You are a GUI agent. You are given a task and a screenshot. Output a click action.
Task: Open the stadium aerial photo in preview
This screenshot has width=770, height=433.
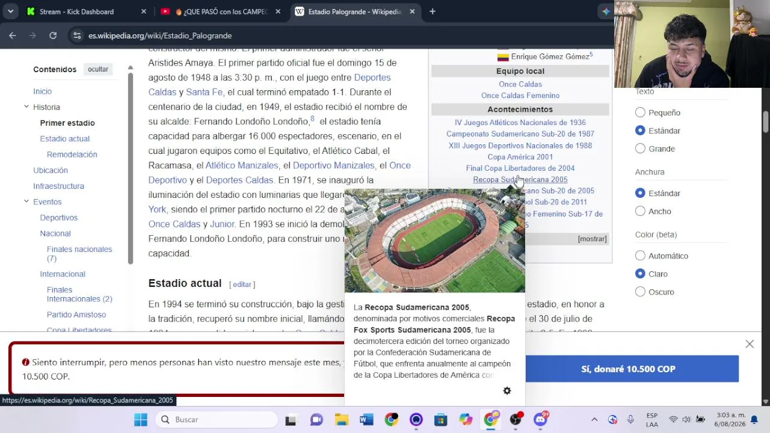pos(435,241)
